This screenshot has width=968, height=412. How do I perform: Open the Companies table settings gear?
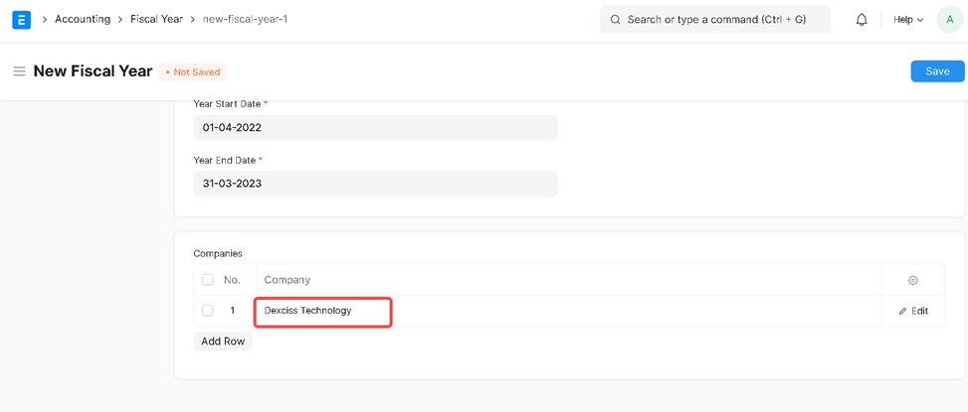click(x=912, y=280)
